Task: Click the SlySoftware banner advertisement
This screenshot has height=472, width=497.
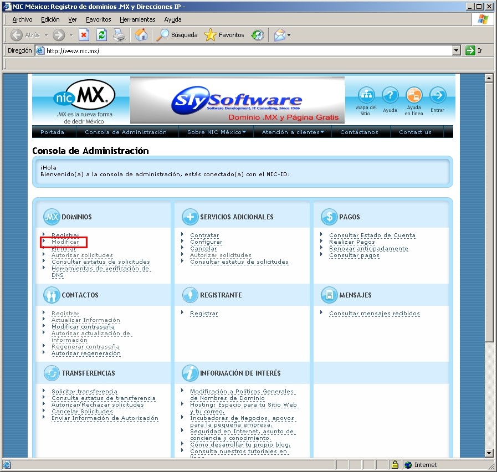Action: pyautogui.click(x=237, y=100)
